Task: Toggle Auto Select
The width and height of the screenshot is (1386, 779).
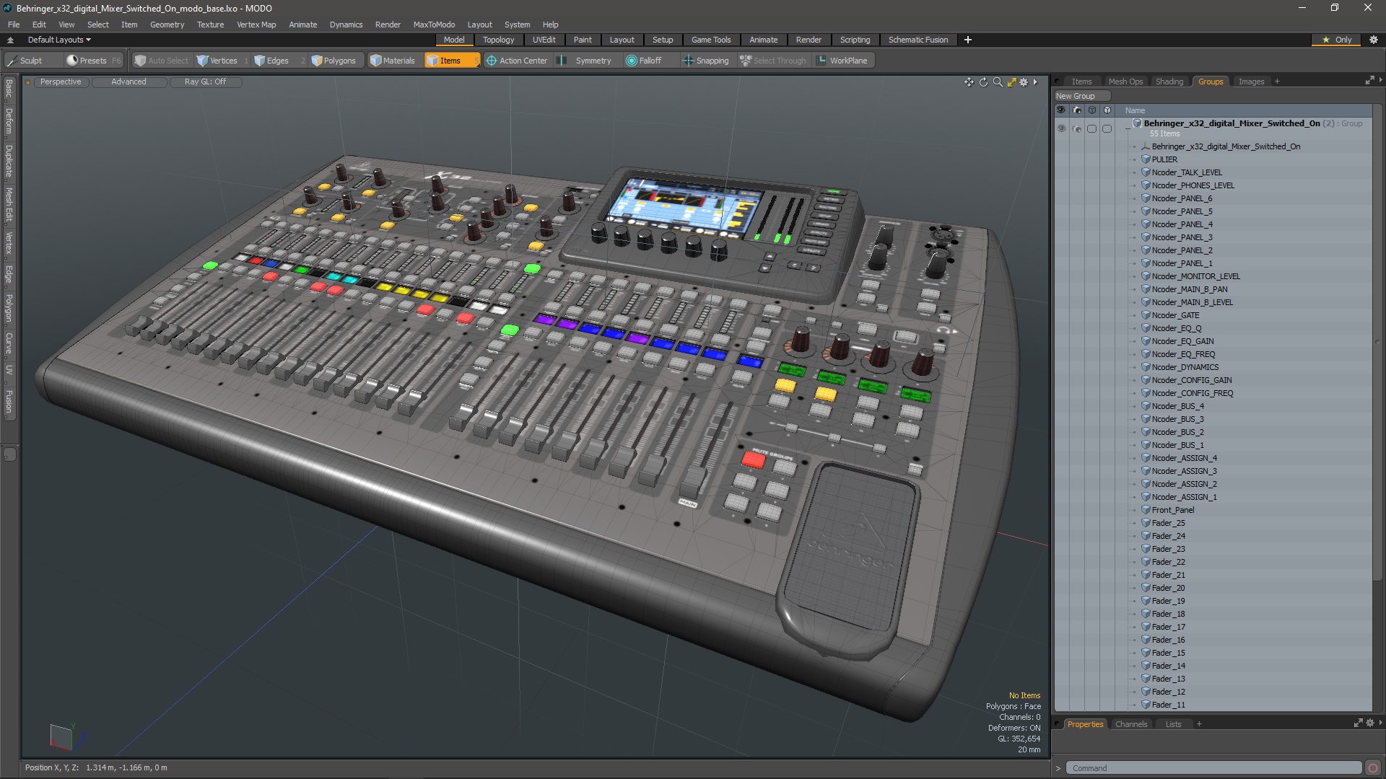Action: 161,61
